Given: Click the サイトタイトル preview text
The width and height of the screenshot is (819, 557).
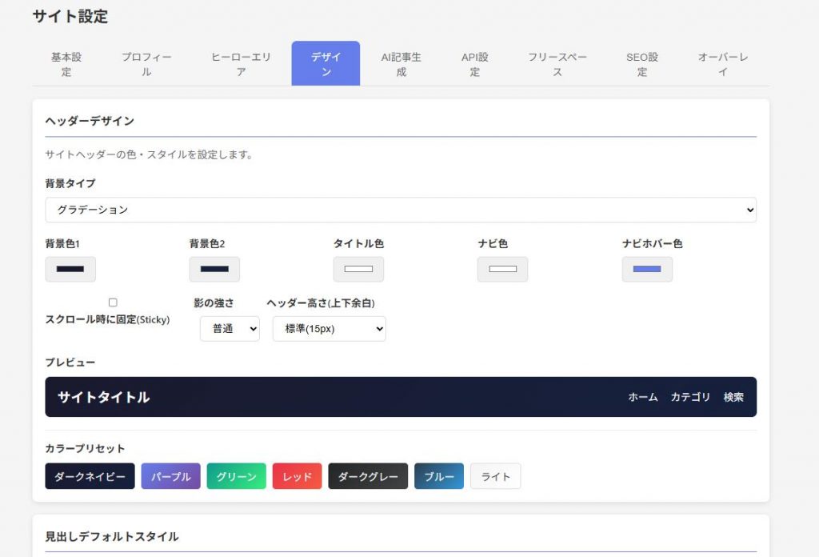Looking at the screenshot, I should point(103,397).
